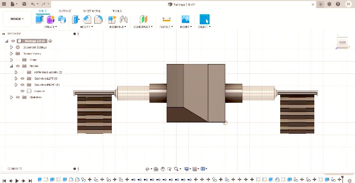Activate the Orbit navigation tool
This screenshot has width=355, height=183.
point(147,169)
